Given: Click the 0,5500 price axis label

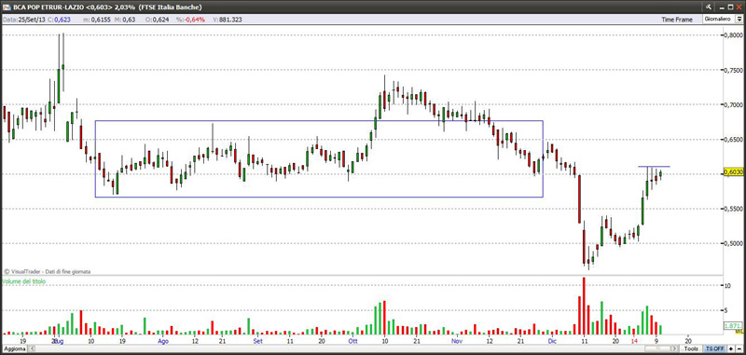Looking at the screenshot, I should (732, 209).
